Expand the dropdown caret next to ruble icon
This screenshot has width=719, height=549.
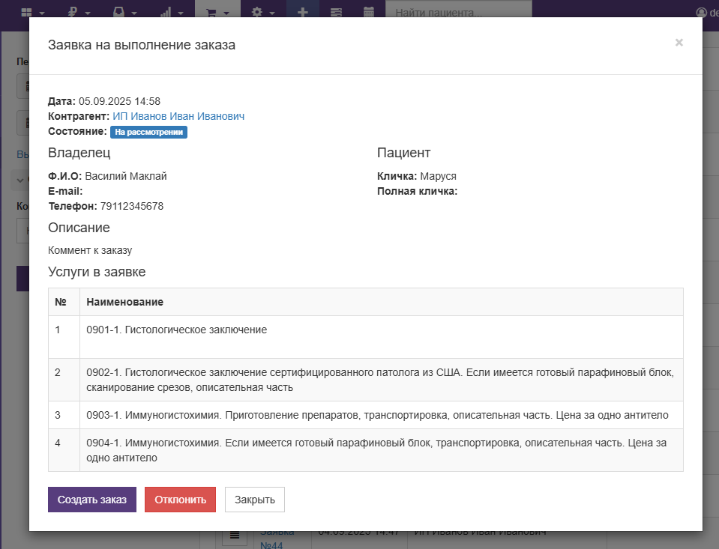tap(88, 13)
